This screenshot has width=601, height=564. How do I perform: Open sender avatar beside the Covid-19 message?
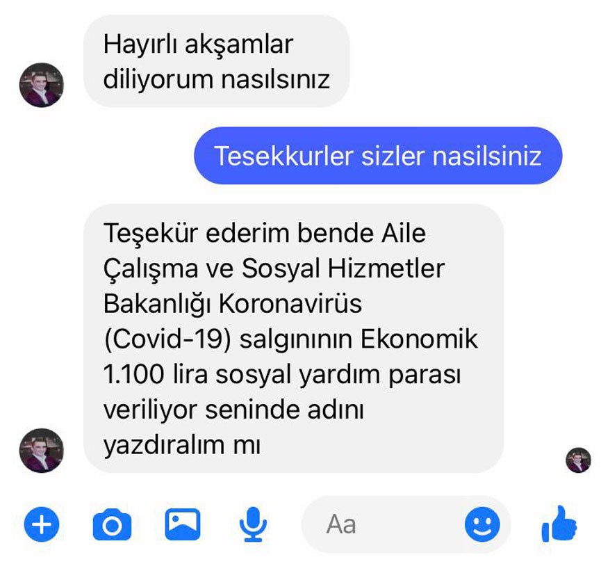coord(42,451)
